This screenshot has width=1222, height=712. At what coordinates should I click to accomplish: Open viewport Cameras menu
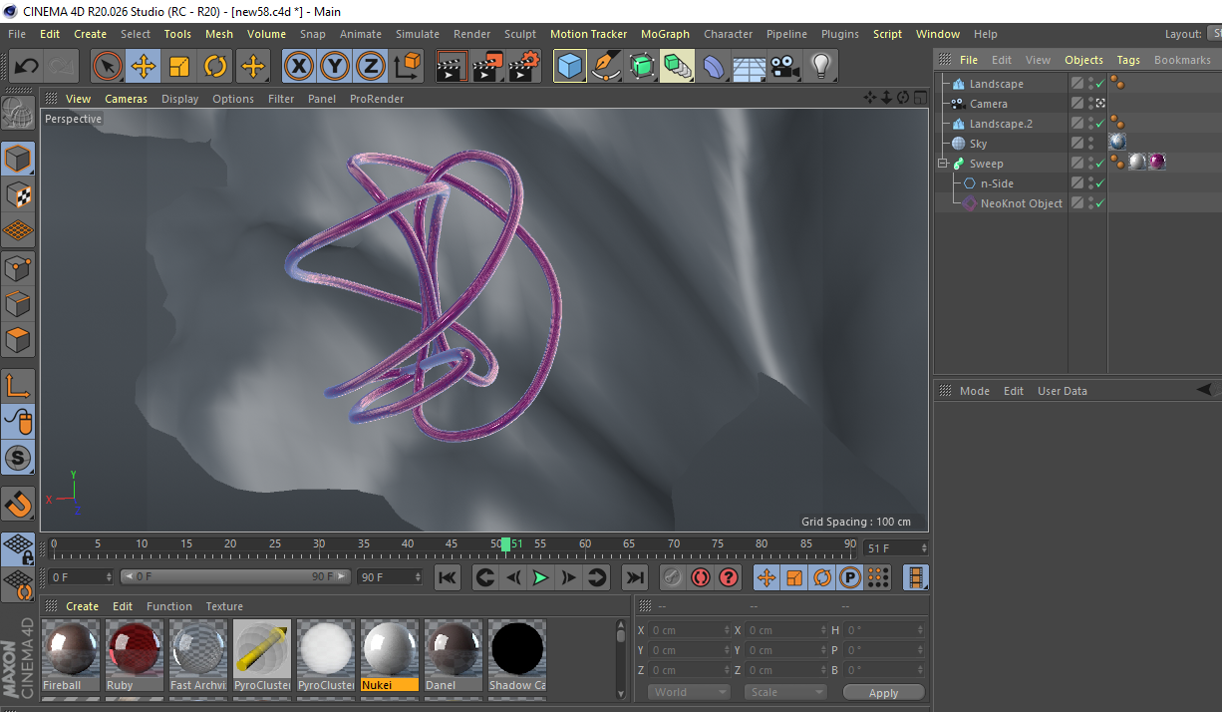[126, 99]
